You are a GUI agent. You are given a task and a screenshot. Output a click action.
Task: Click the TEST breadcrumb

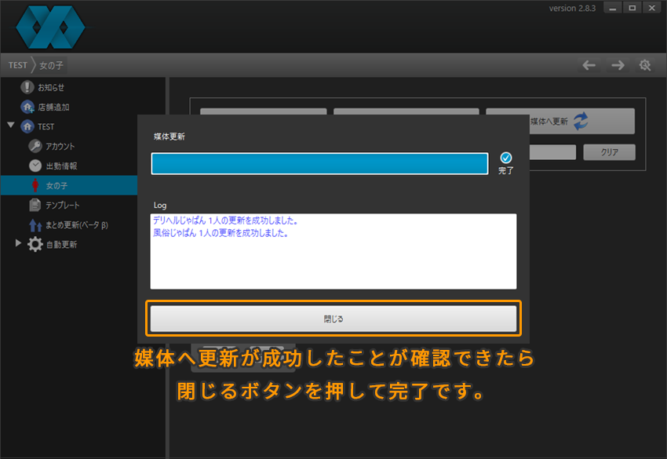[18, 65]
